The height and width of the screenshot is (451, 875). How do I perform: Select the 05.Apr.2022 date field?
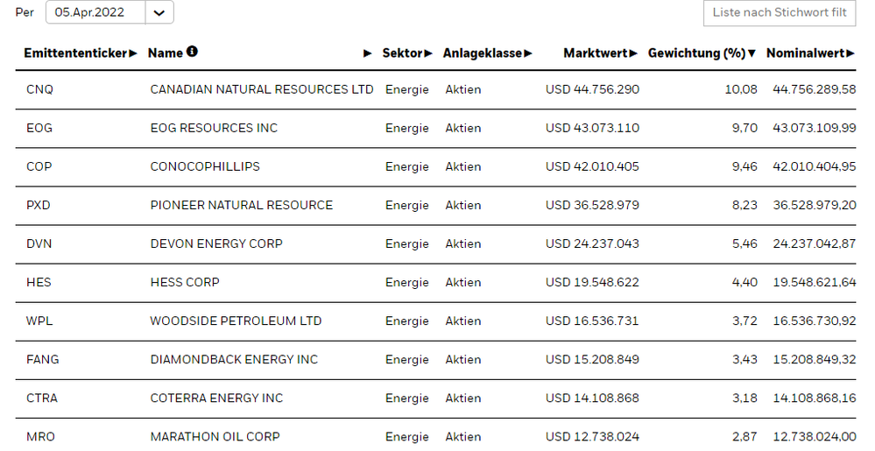[x=95, y=12]
